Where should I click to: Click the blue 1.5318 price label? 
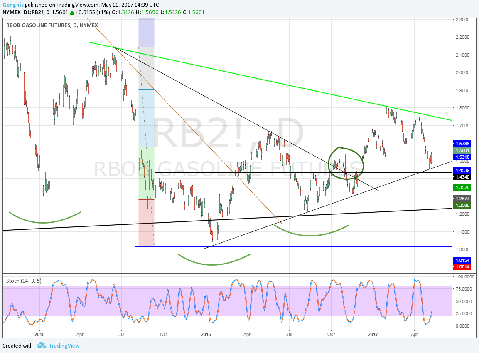(462, 157)
